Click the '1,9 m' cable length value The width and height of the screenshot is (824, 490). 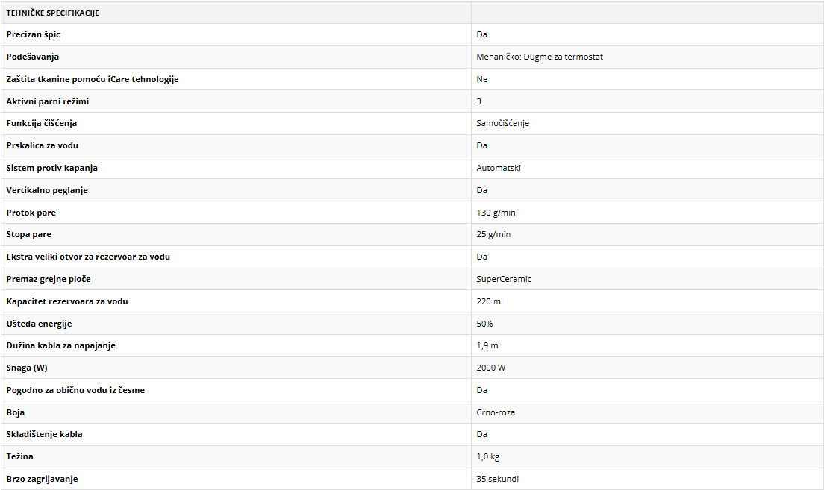[x=488, y=345]
